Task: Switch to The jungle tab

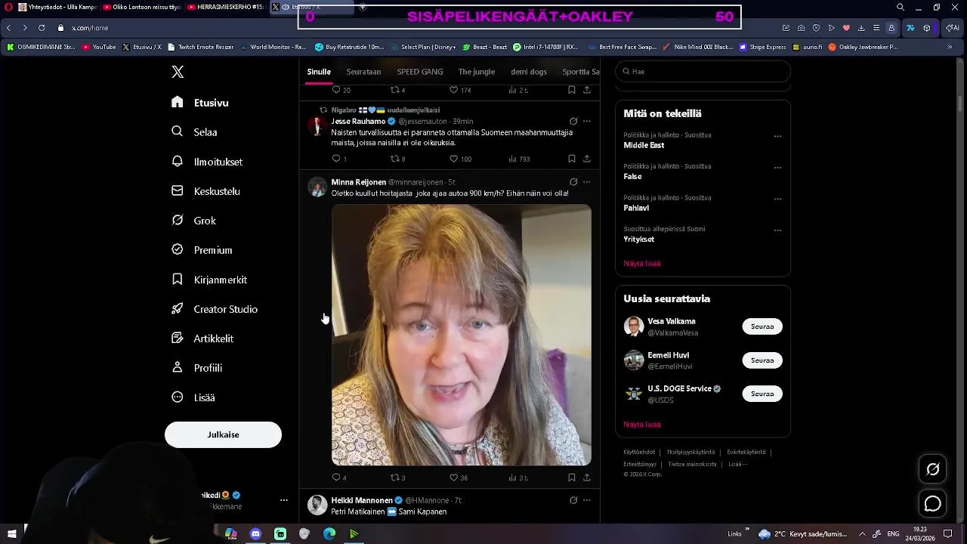Action: tap(477, 72)
